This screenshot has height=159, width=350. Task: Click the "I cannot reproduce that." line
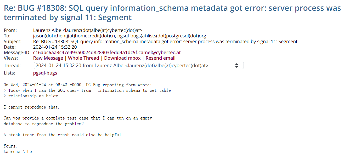31,107
